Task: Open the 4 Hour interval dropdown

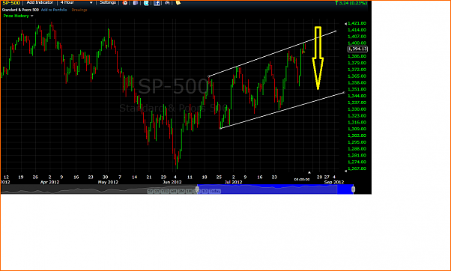Action: 76,2
